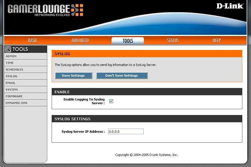This screenshot has width=251, height=167.
Task: Select the Tools tab
Action: 128,41
